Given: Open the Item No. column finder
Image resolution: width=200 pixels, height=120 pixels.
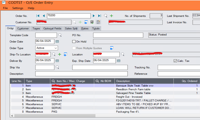Looking at the screenshot, I should pos(53,81).
